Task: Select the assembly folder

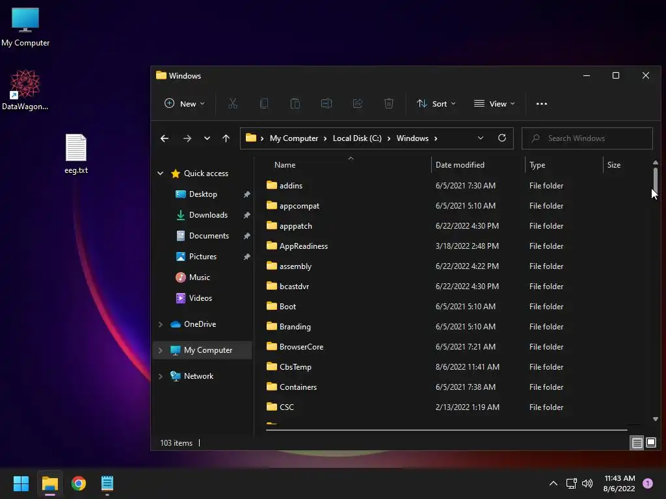Action: (296, 266)
